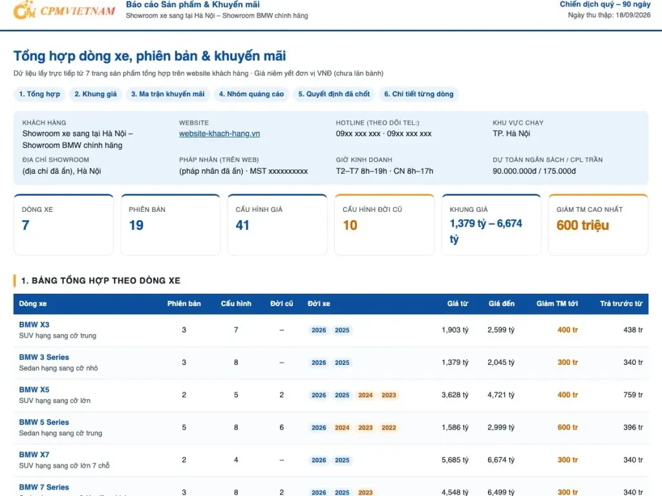Click the '600 tr' discount in 5 Series row

point(568,428)
